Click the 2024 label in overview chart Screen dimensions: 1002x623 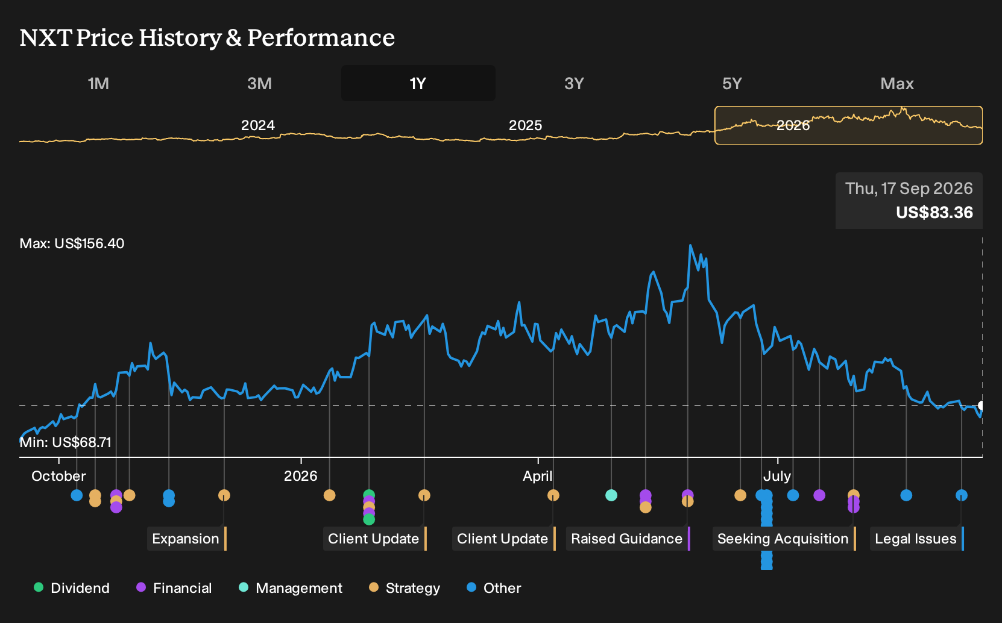click(x=258, y=125)
